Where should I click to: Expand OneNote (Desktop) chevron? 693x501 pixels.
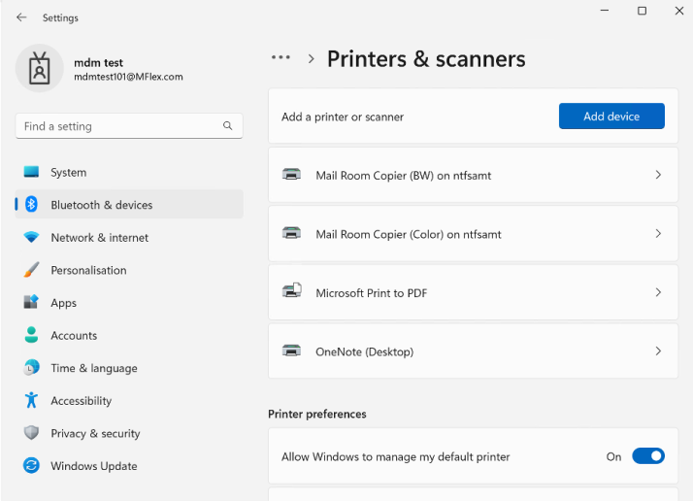click(658, 351)
